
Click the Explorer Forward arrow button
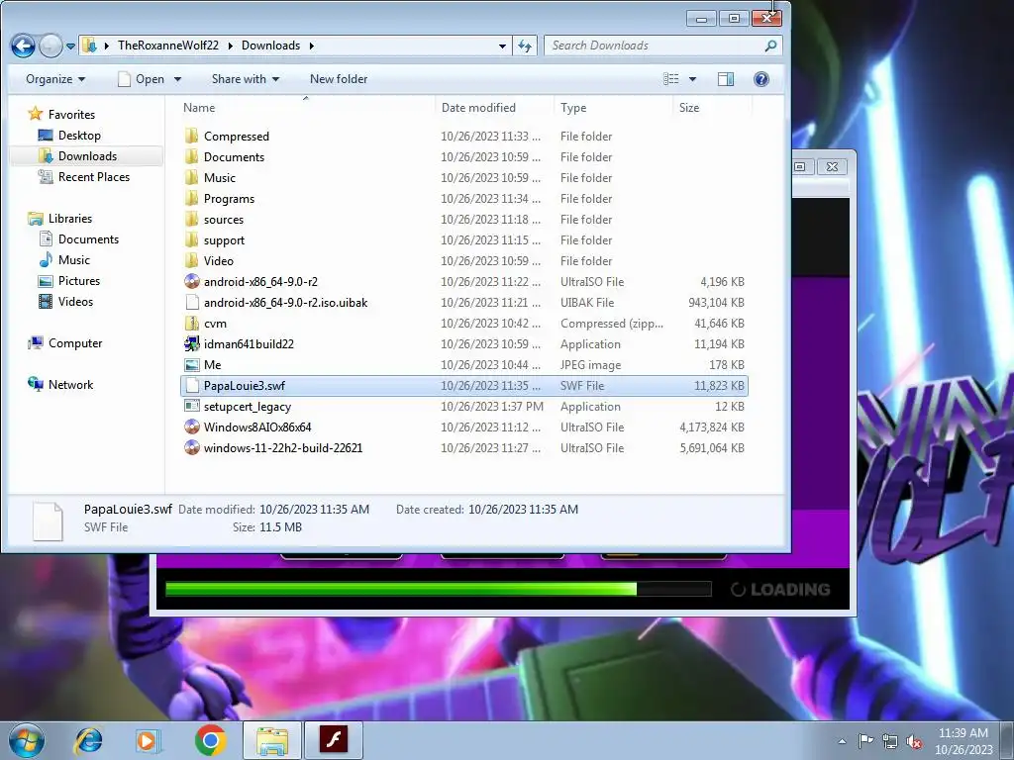click(x=51, y=46)
